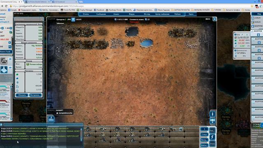This screenshot has height=148, width=263.
Task: Click the lightning bolt attack icon
Action: pos(212,137)
